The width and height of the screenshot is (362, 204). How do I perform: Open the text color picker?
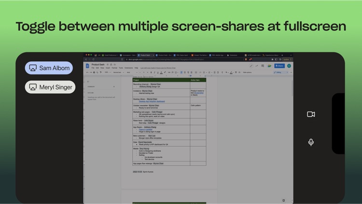click(x=161, y=73)
